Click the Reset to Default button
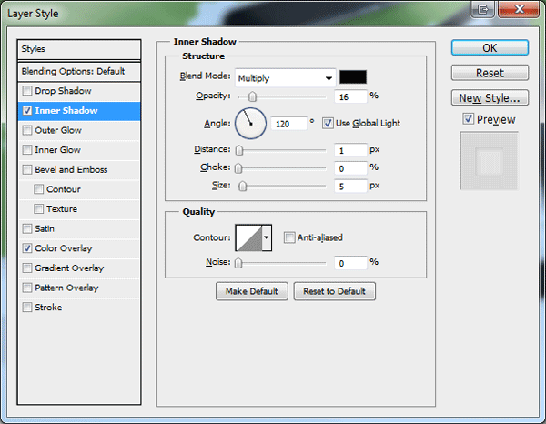This screenshot has height=424, width=546. click(x=334, y=291)
